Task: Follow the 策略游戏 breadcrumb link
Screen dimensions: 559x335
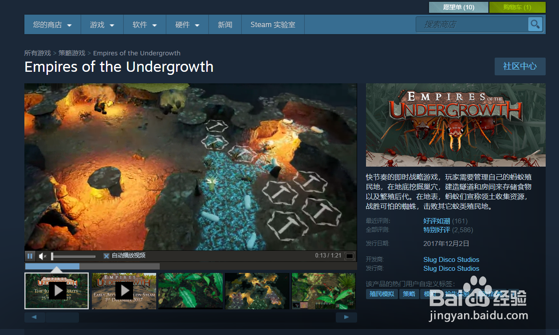Action: click(x=72, y=53)
